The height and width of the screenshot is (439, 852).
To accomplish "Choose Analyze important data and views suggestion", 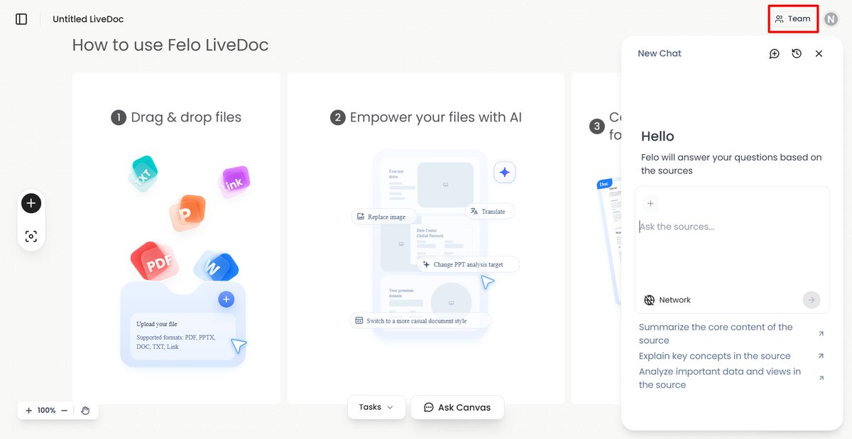I will [x=720, y=378].
